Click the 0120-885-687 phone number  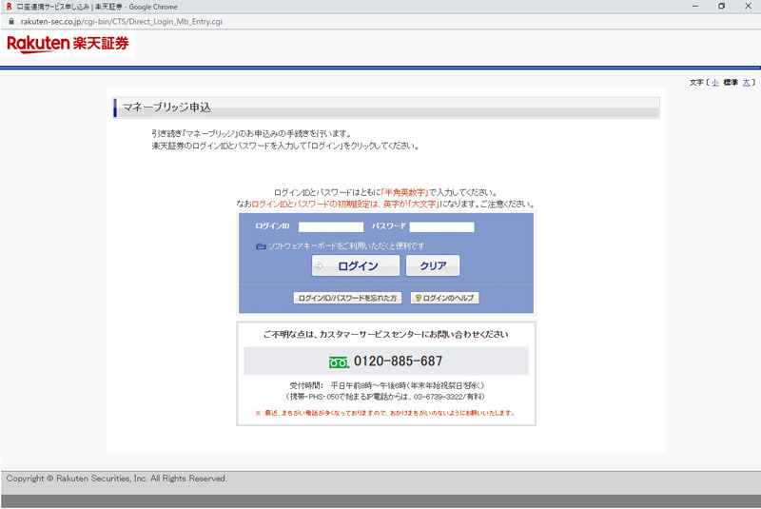[398, 362]
